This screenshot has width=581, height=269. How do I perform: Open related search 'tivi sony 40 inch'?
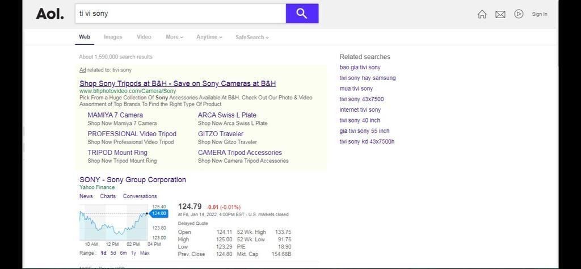pos(360,120)
